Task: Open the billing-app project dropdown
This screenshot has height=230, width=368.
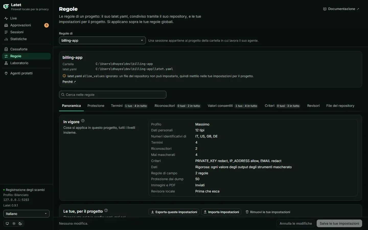Action: coord(102,40)
